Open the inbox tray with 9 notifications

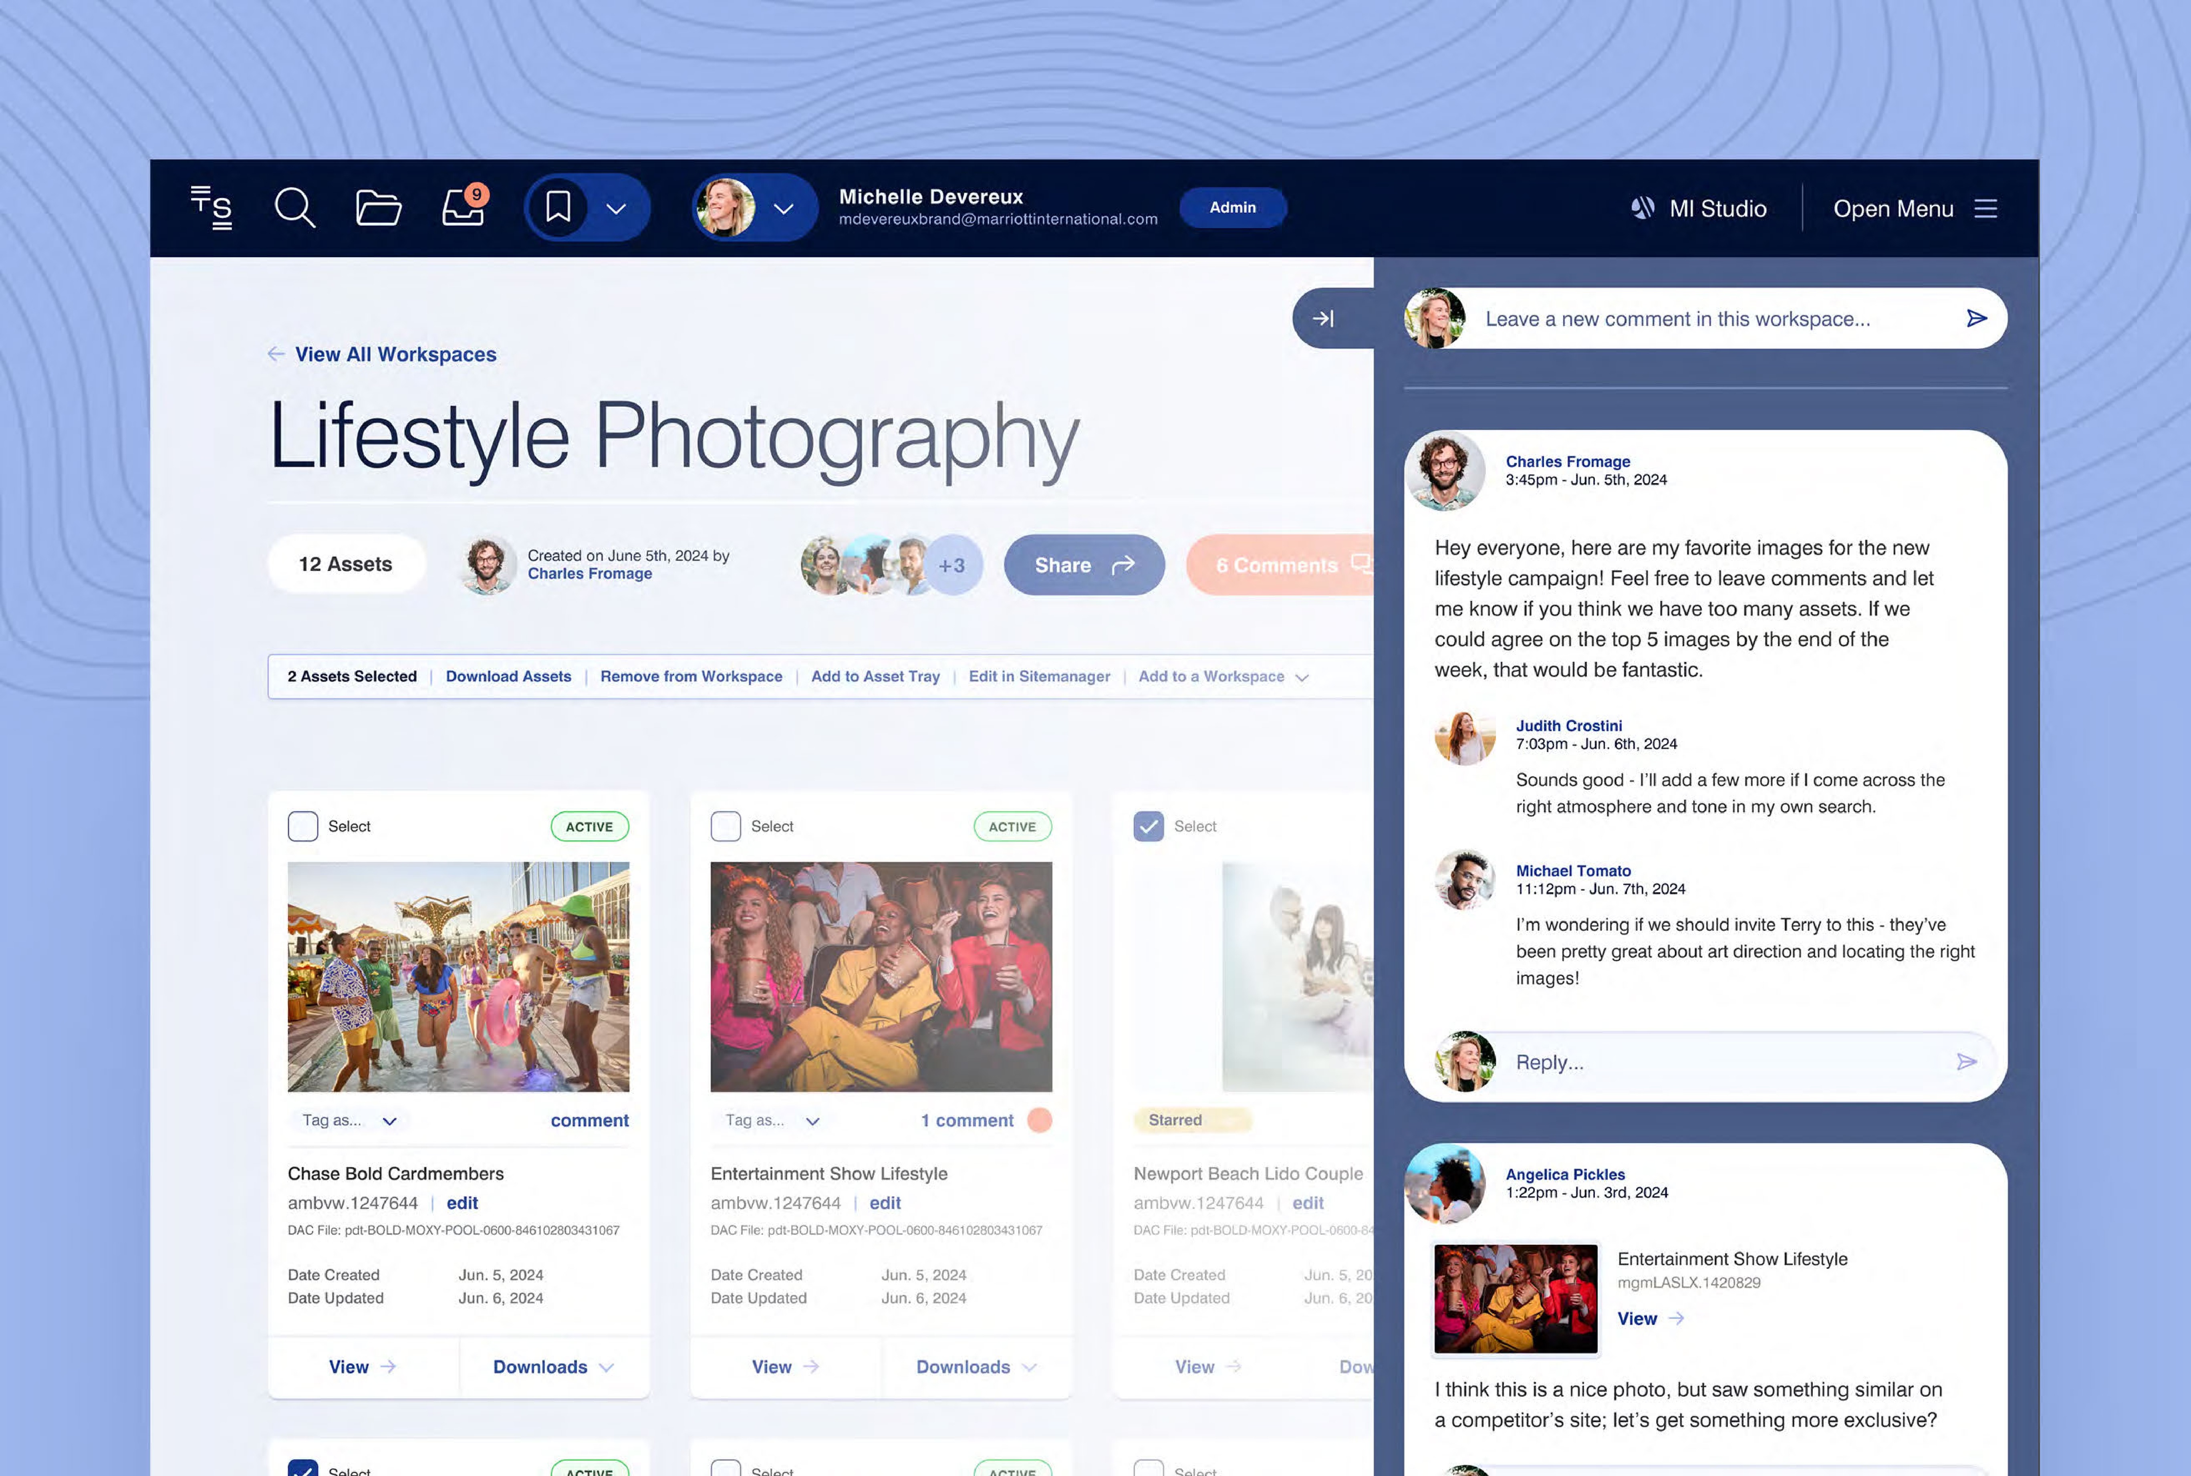[x=463, y=208]
